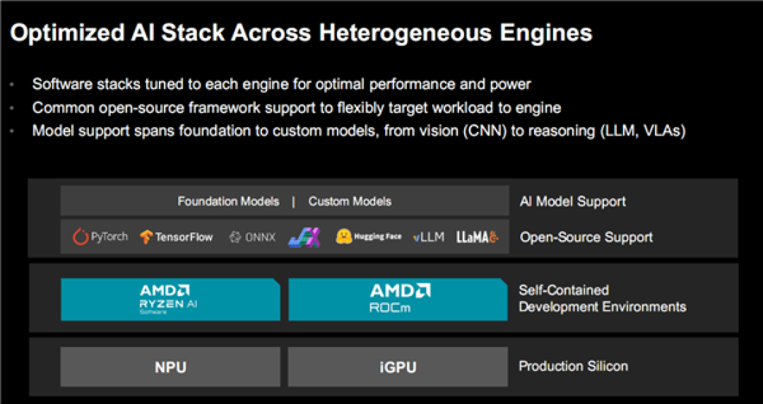Select the NPU block

(170, 367)
